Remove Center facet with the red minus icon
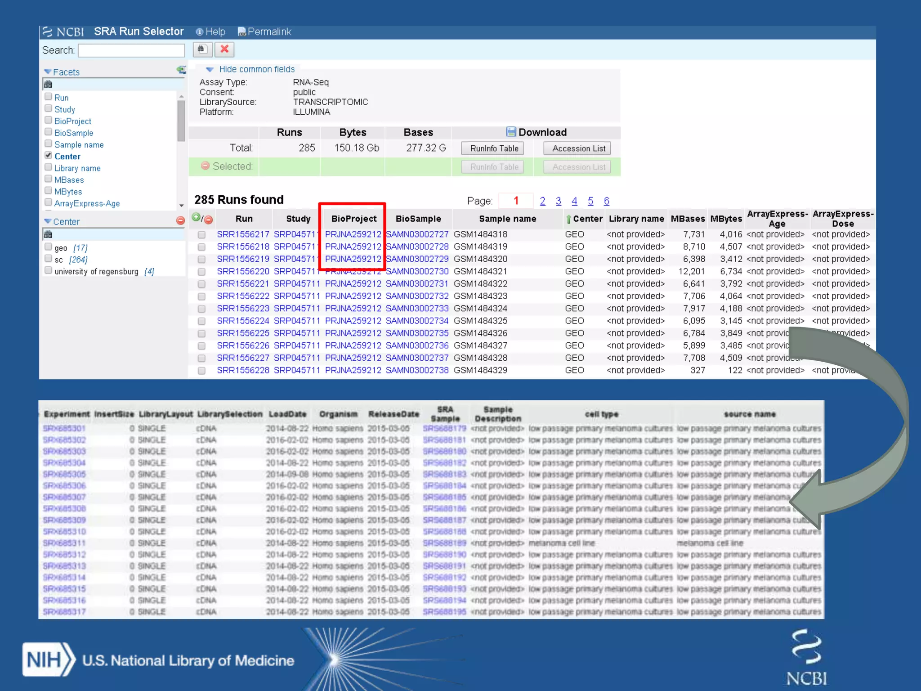The image size is (921, 691). 180,220
